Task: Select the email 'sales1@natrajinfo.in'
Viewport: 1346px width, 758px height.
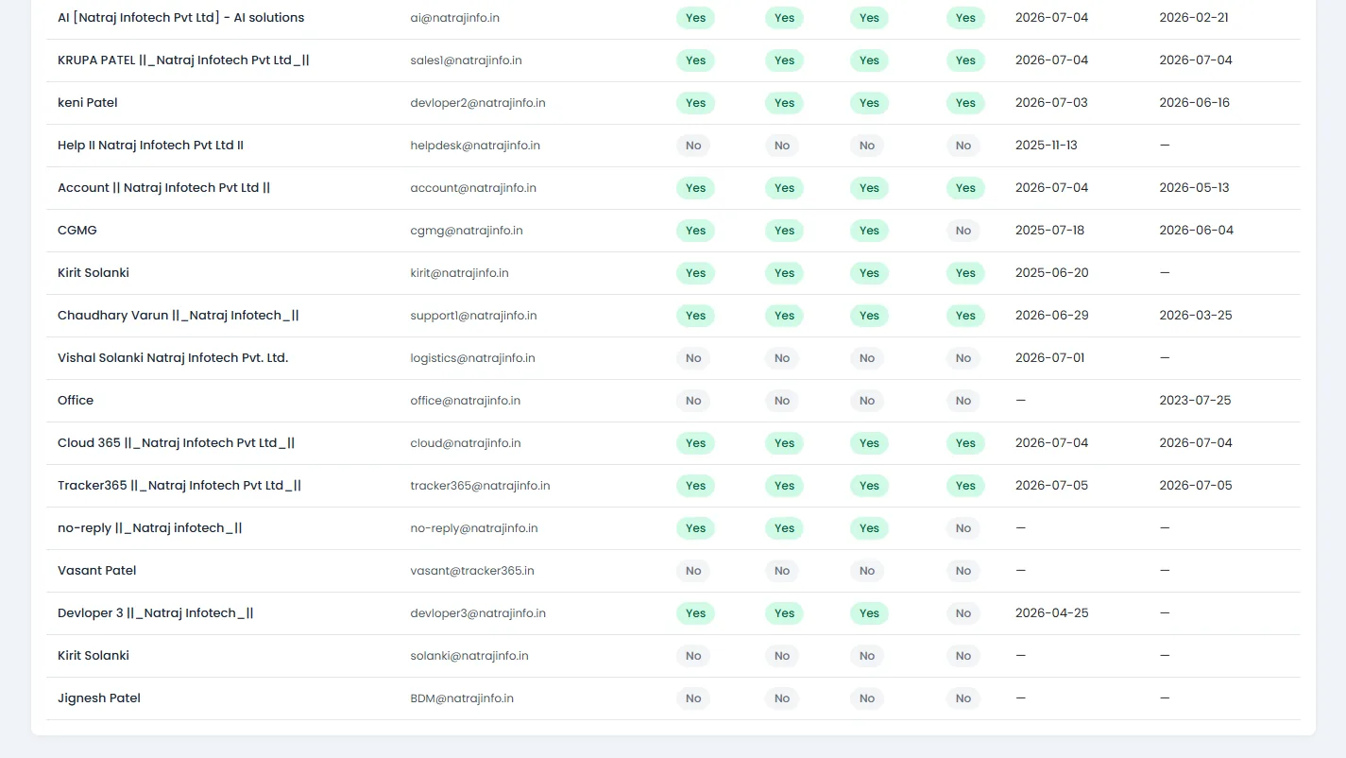Action: 466,60
